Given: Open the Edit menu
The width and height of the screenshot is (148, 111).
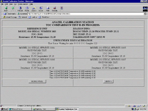Looking at the screenshot, I should [x=6, y=4].
